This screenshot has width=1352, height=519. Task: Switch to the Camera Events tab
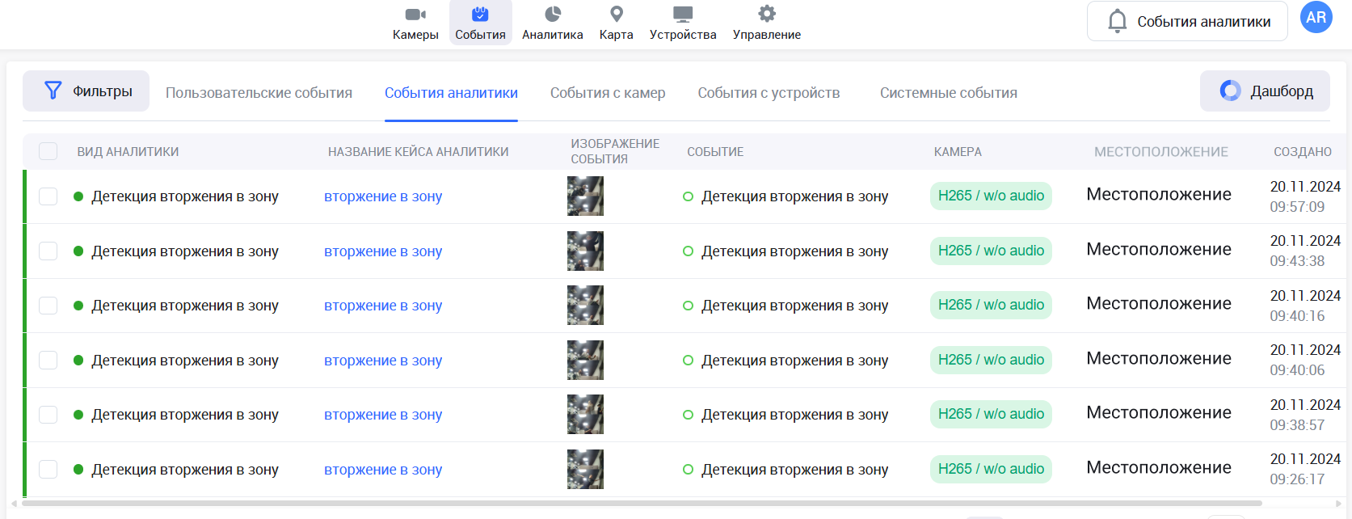(608, 93)
